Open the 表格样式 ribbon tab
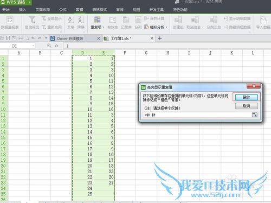Screen dimensions: 271x203 (x=100, y=10)
